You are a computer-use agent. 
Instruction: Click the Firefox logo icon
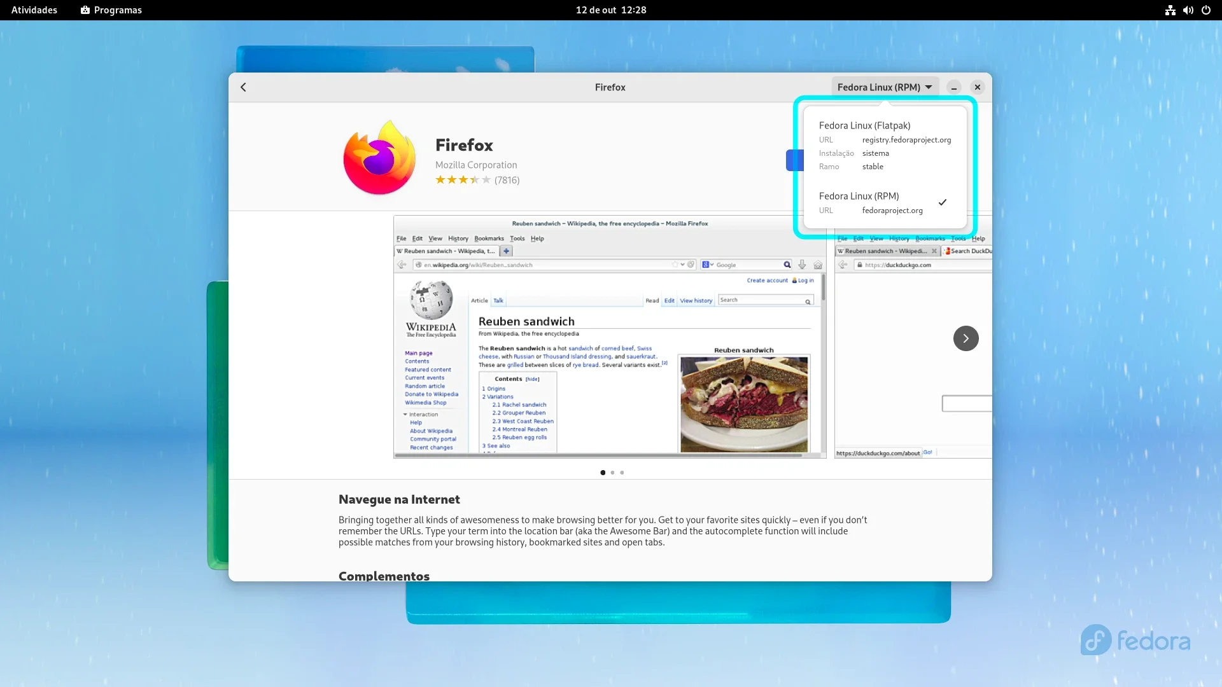tap(379, 157)
